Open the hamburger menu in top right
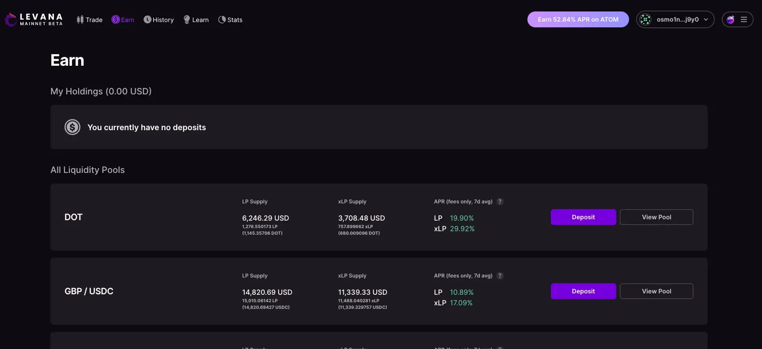Screen dimensions: 762x349 click(744, 19)
